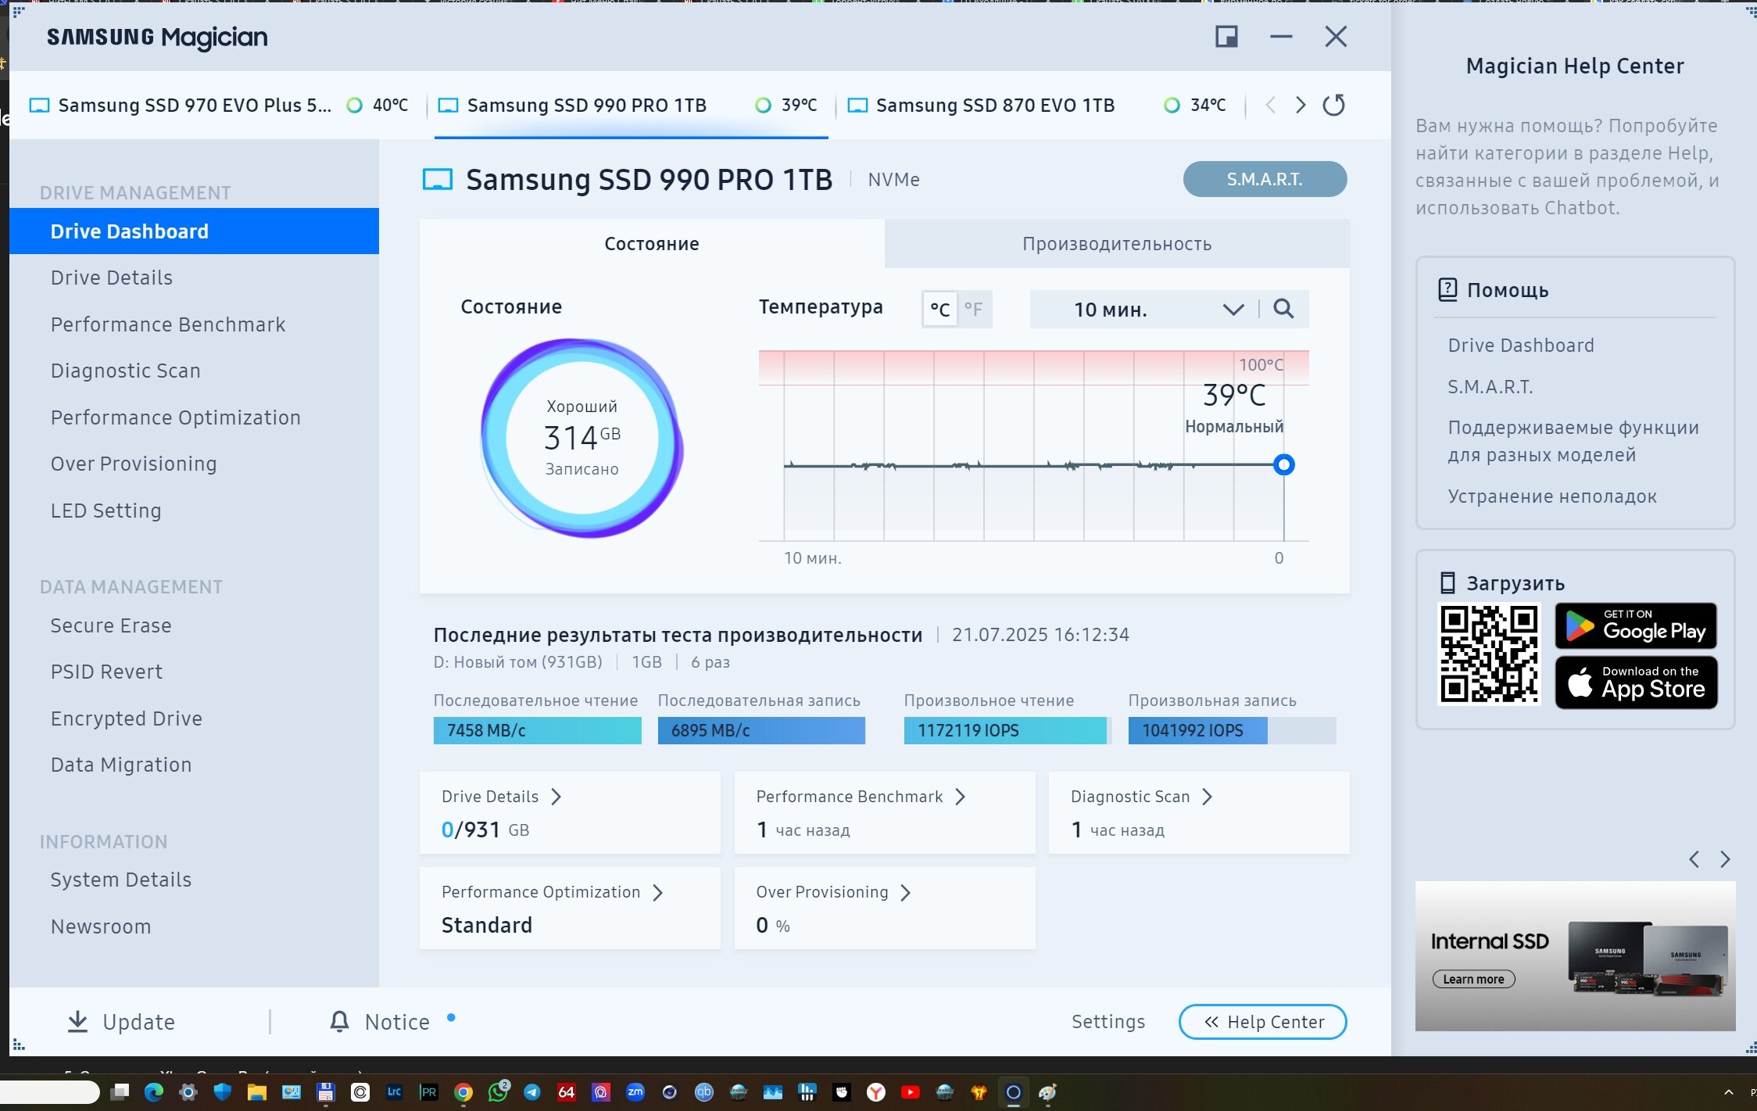Open the S.M.A.R.T. details button
Image resolution: width=1757 pixels, height=1111 pixels.
[1265, 179]
